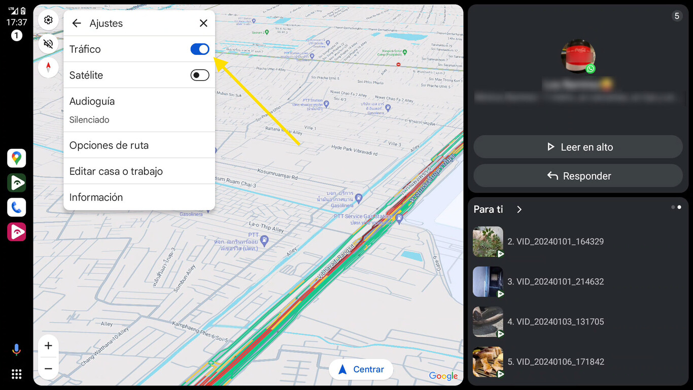The width and height of the screenshot is (693, 390).
Task: Enable the Satélite switch
Action: 200,75
